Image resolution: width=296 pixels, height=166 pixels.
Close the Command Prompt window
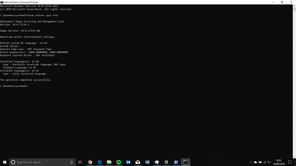(x=291, y=2)
